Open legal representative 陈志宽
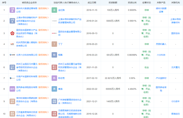Image resolution: width=183 pixels, height=118 pixels. pyautogui.click(x=61, y=78)
